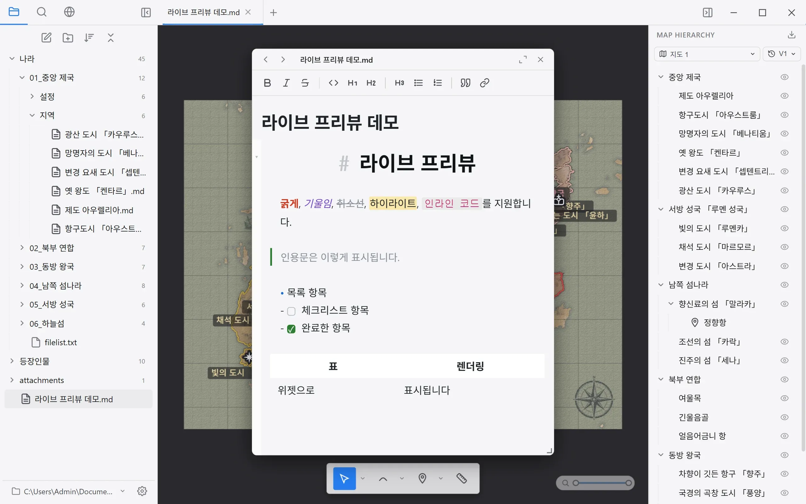Viewport: 806px width, 504px height.
Task: Create a new note
Action: pyautogui.click(x=46, y=38)
